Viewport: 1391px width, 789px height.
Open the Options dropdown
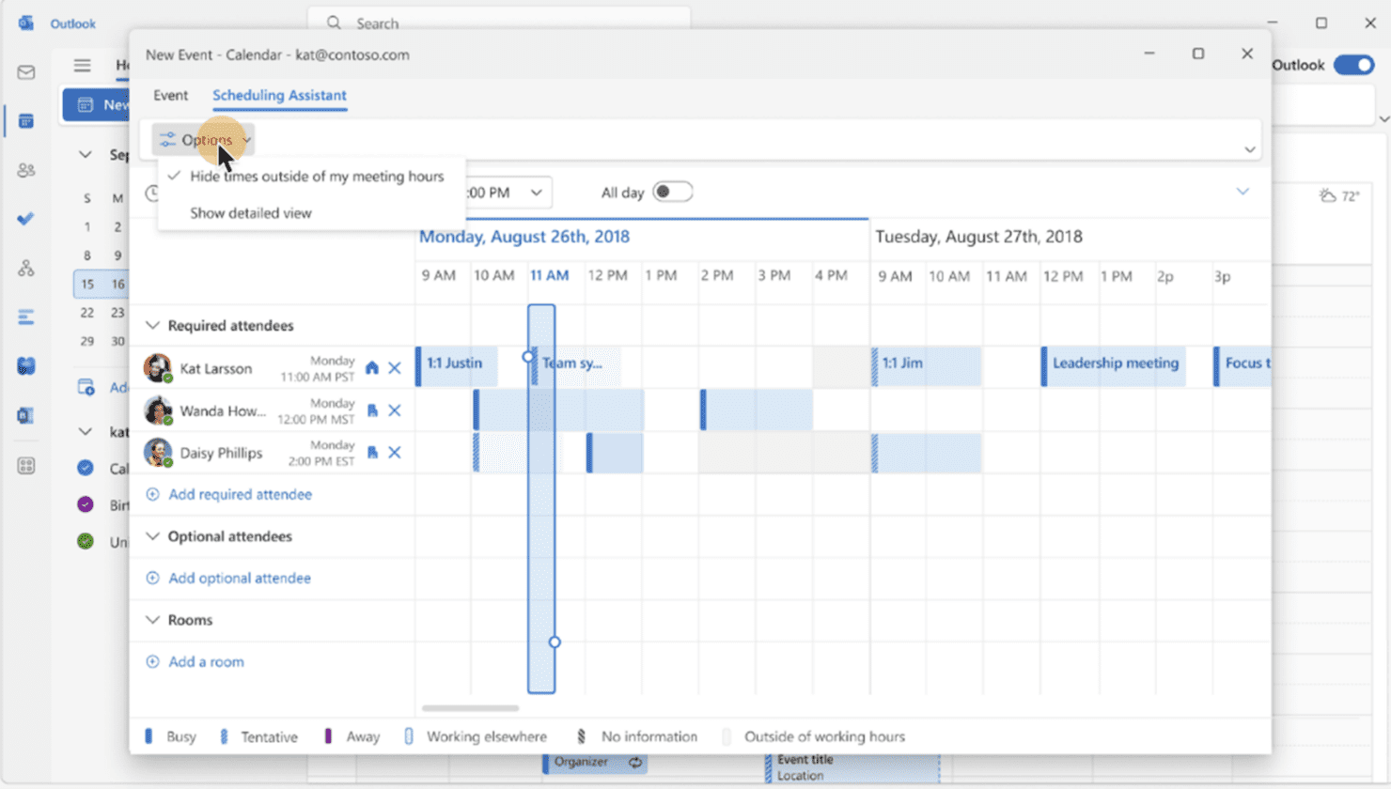tap(203, 139)
